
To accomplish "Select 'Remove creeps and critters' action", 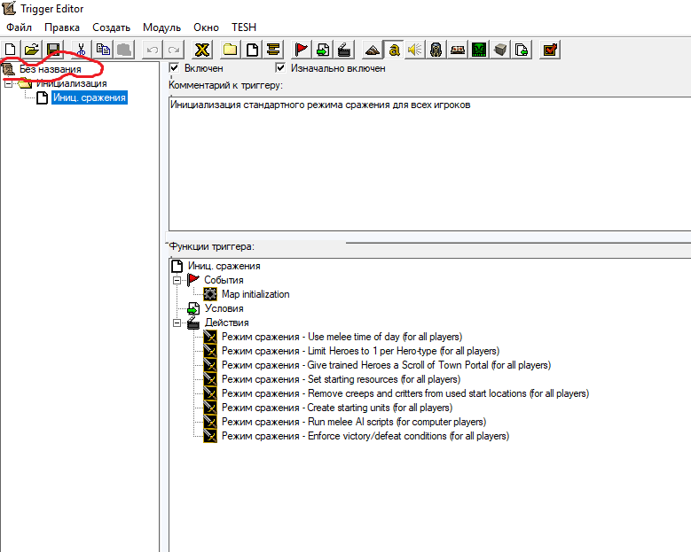I will (x=405, y=393).
